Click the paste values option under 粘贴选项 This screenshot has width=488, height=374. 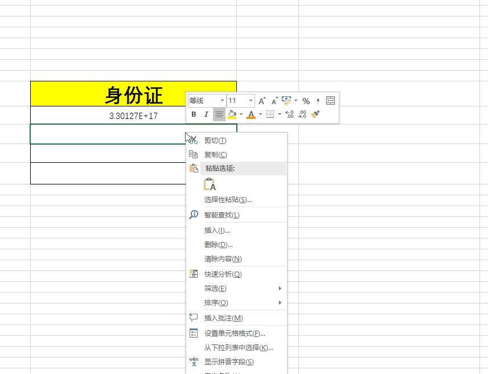(x=210, y=183)
